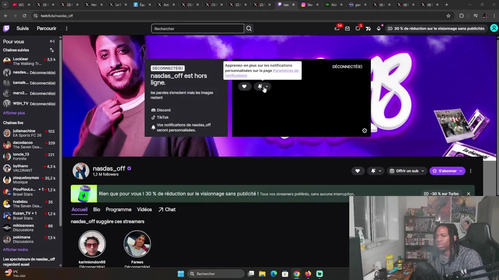Open the Turbo diamond icon in top bar
499x280 pixels.
[x=379, y=28]
